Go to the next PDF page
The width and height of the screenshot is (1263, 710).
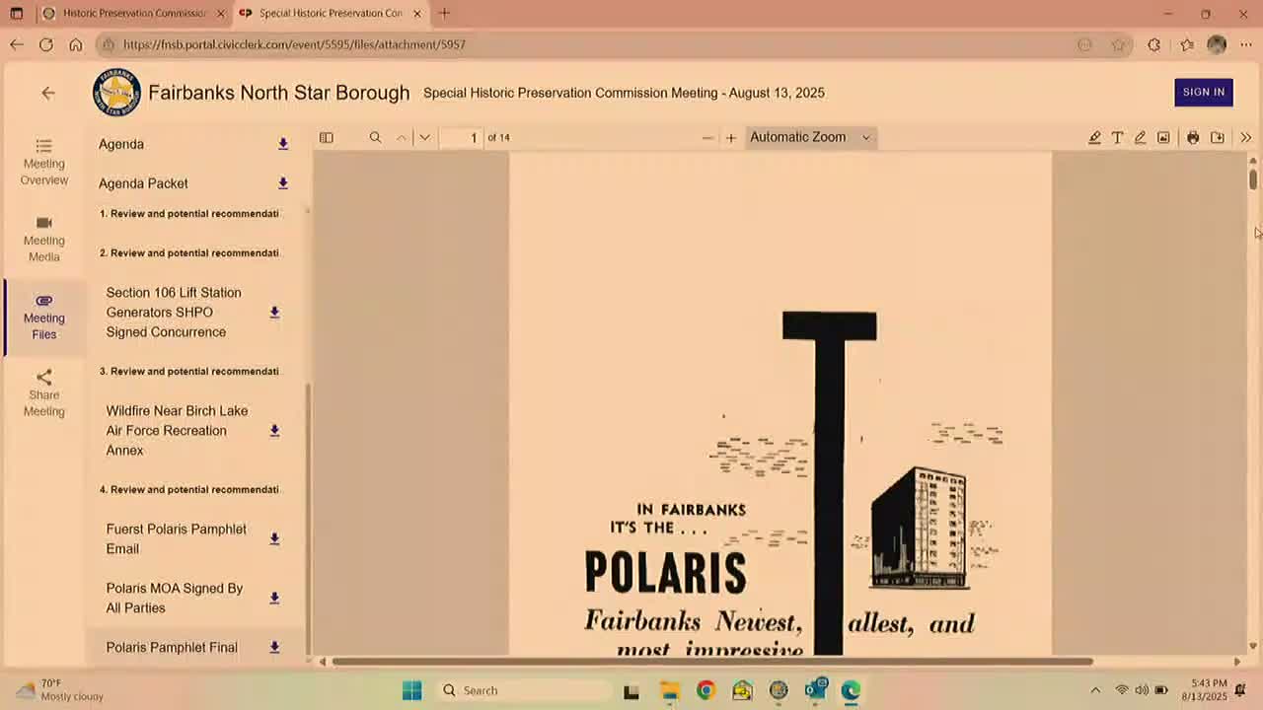424,137
